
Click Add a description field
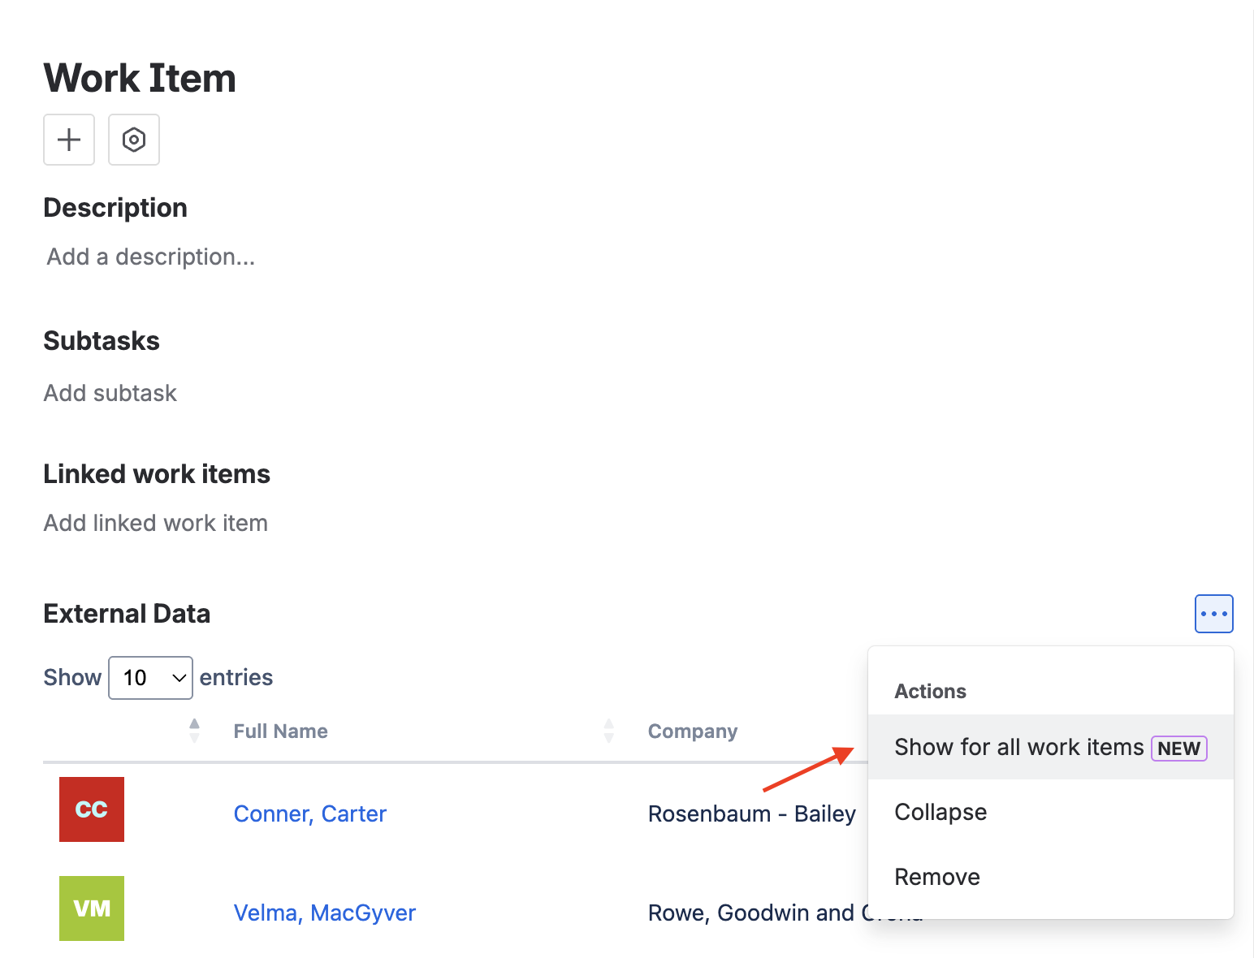[149, 257]
